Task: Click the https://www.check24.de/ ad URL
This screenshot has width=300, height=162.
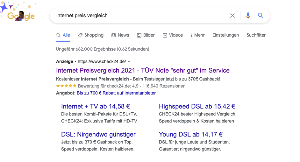Action: [102, 62]
